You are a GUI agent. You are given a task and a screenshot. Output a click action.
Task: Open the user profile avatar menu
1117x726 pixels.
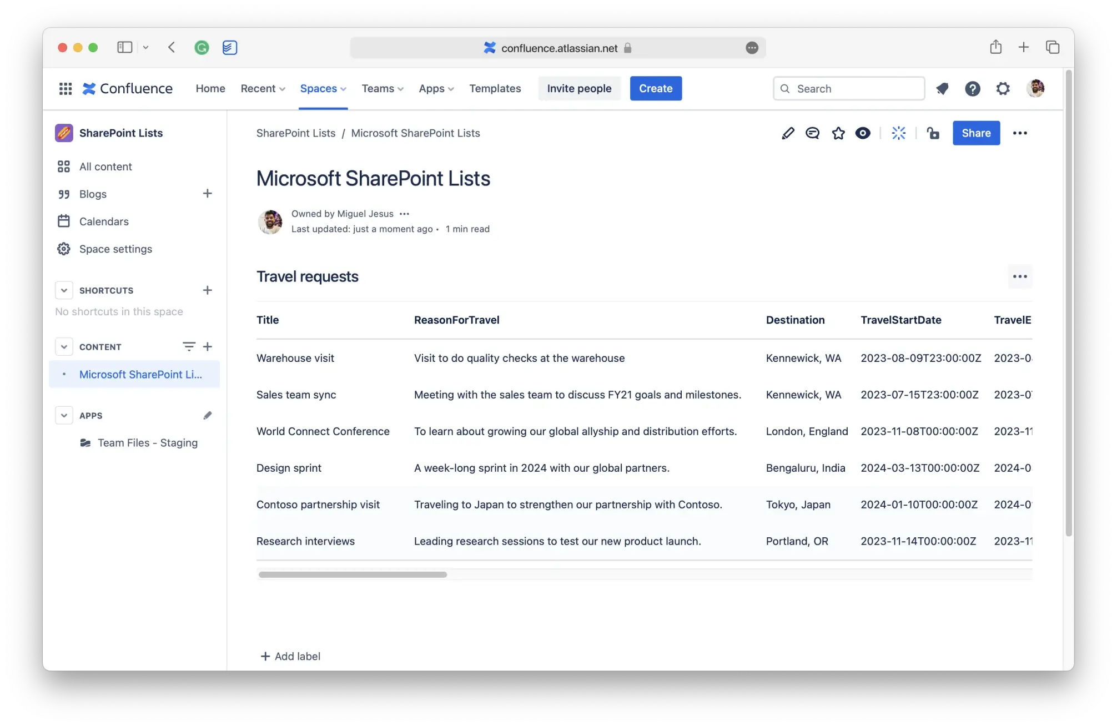pos(1035,89)
